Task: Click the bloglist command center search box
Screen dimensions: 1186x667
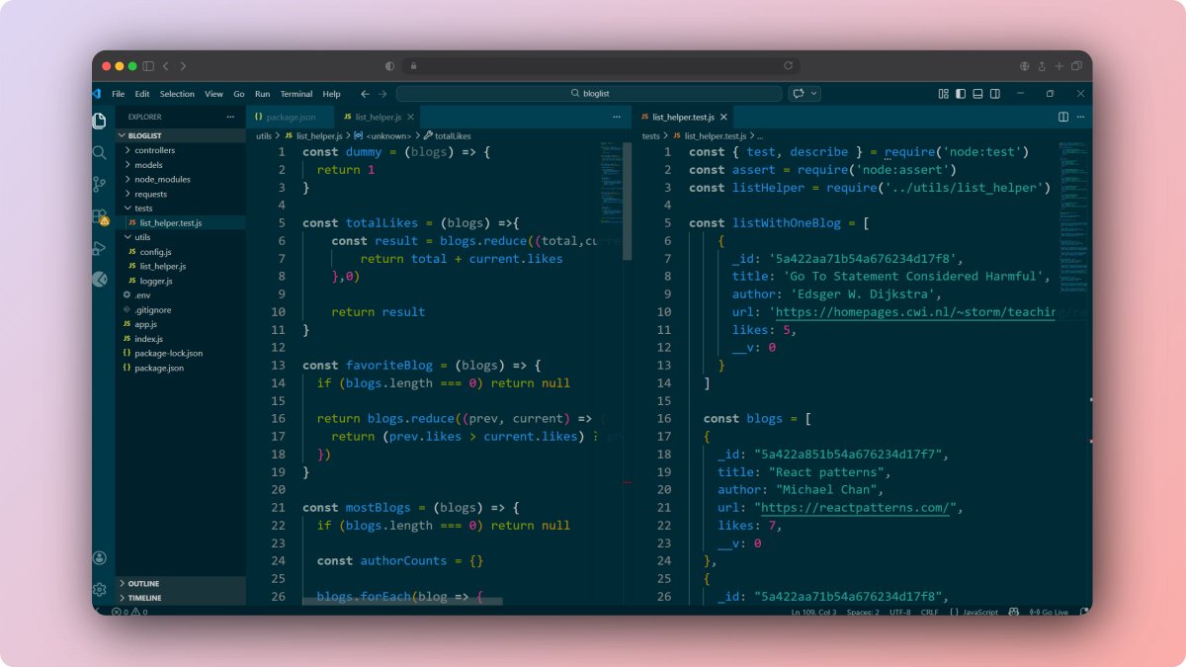Action: [x=589, y=94]
